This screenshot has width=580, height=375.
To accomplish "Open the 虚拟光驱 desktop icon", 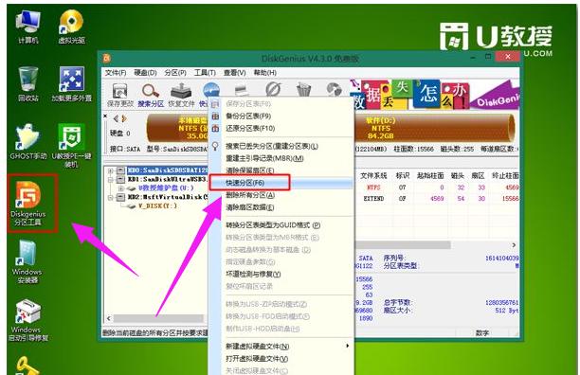I will click(x=71, y=27).
